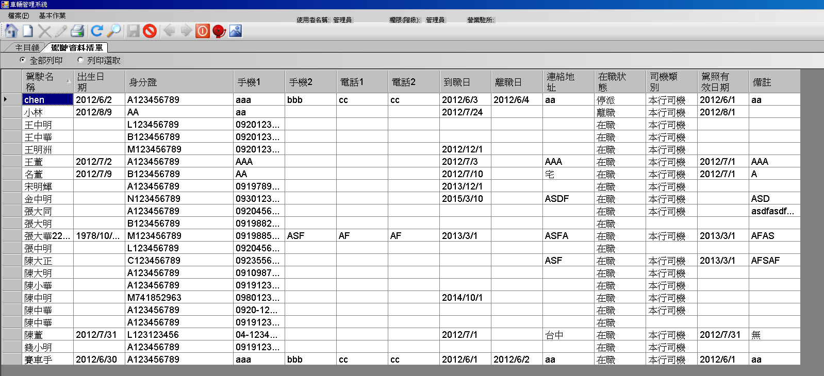Sort by the 駕駛名稱 column header
Image resolution: width=824 pixels, height=376 pixels.
pyautogui.click(x=47, y=81)
